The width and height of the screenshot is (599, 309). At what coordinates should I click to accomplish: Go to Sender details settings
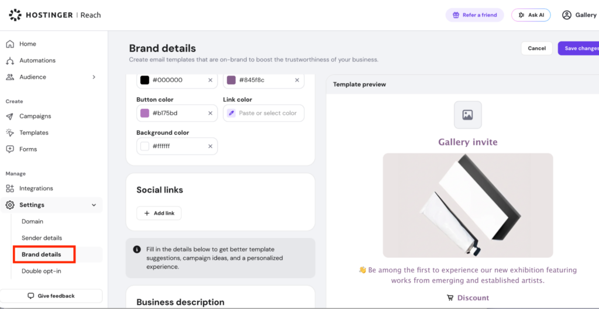[x=42, y=238]
